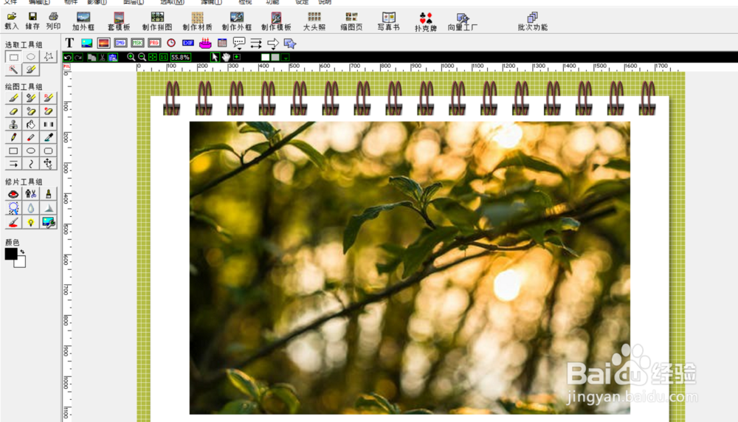Click the fit-to-window zoom icon
738x422 pixels.
(153, 58)
